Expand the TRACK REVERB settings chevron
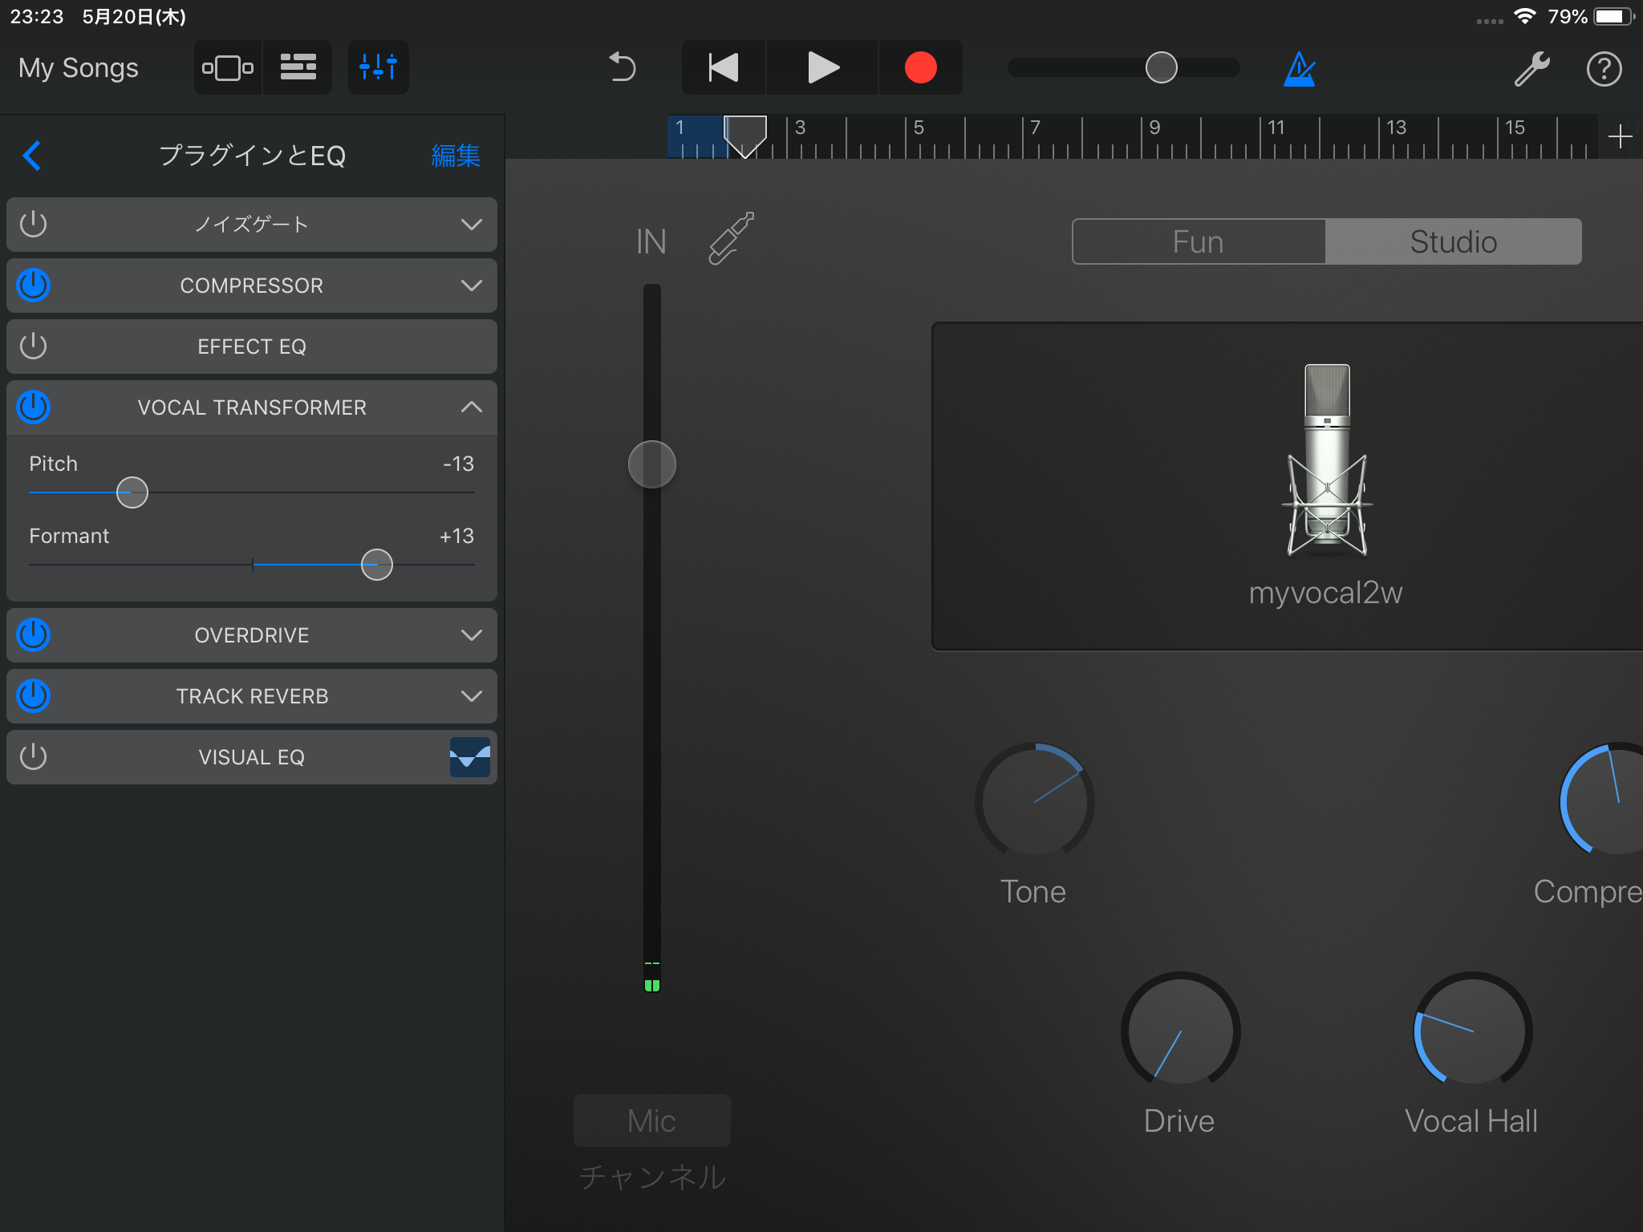The image size is (1643, 1232). pyautogui.click(x=472, y=696)
